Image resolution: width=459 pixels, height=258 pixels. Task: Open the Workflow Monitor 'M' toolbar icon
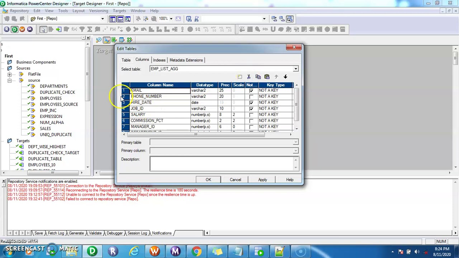pyautogui.click(x=30, y=29)
